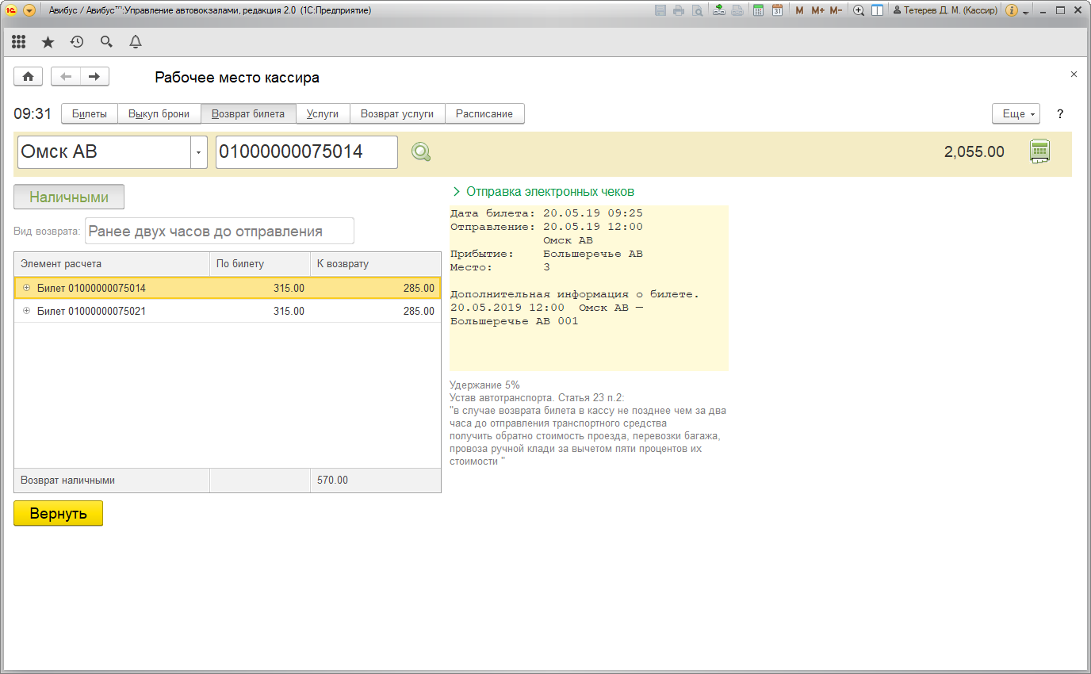This screenshot has height=674, width=1091.
Task: Go to the home page icon
Action: [29, 76]
